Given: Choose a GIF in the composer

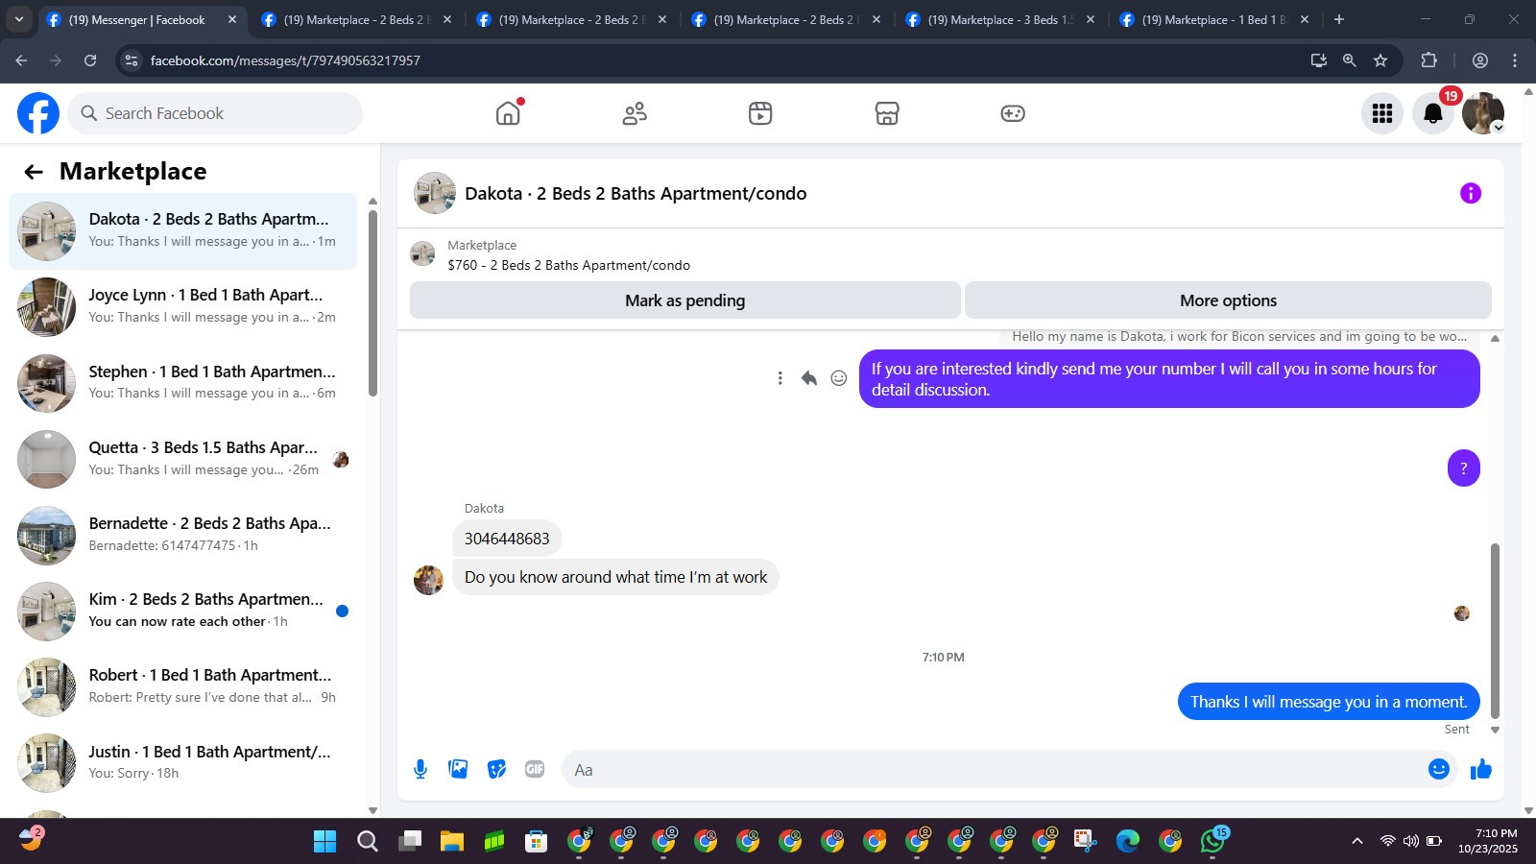Looking at the screenshot, I should click(x=535, y=769).
